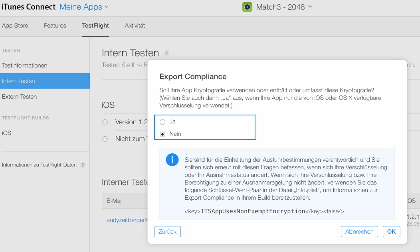420x252 pixels.
Task: Open the Meine Apps dropdown
Action: pos(83,7)
